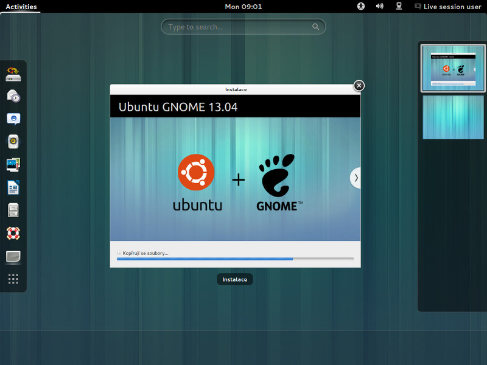This screenshot has width=487, height=365.
Task: Show all applications grid
Action: point(13,279)
